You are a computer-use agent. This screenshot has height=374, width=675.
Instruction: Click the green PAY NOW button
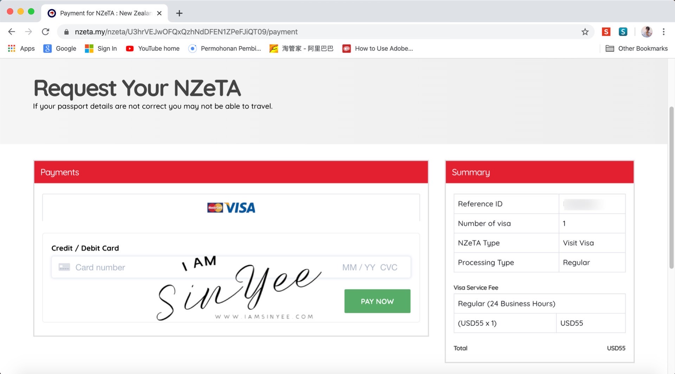coord(377,301)
